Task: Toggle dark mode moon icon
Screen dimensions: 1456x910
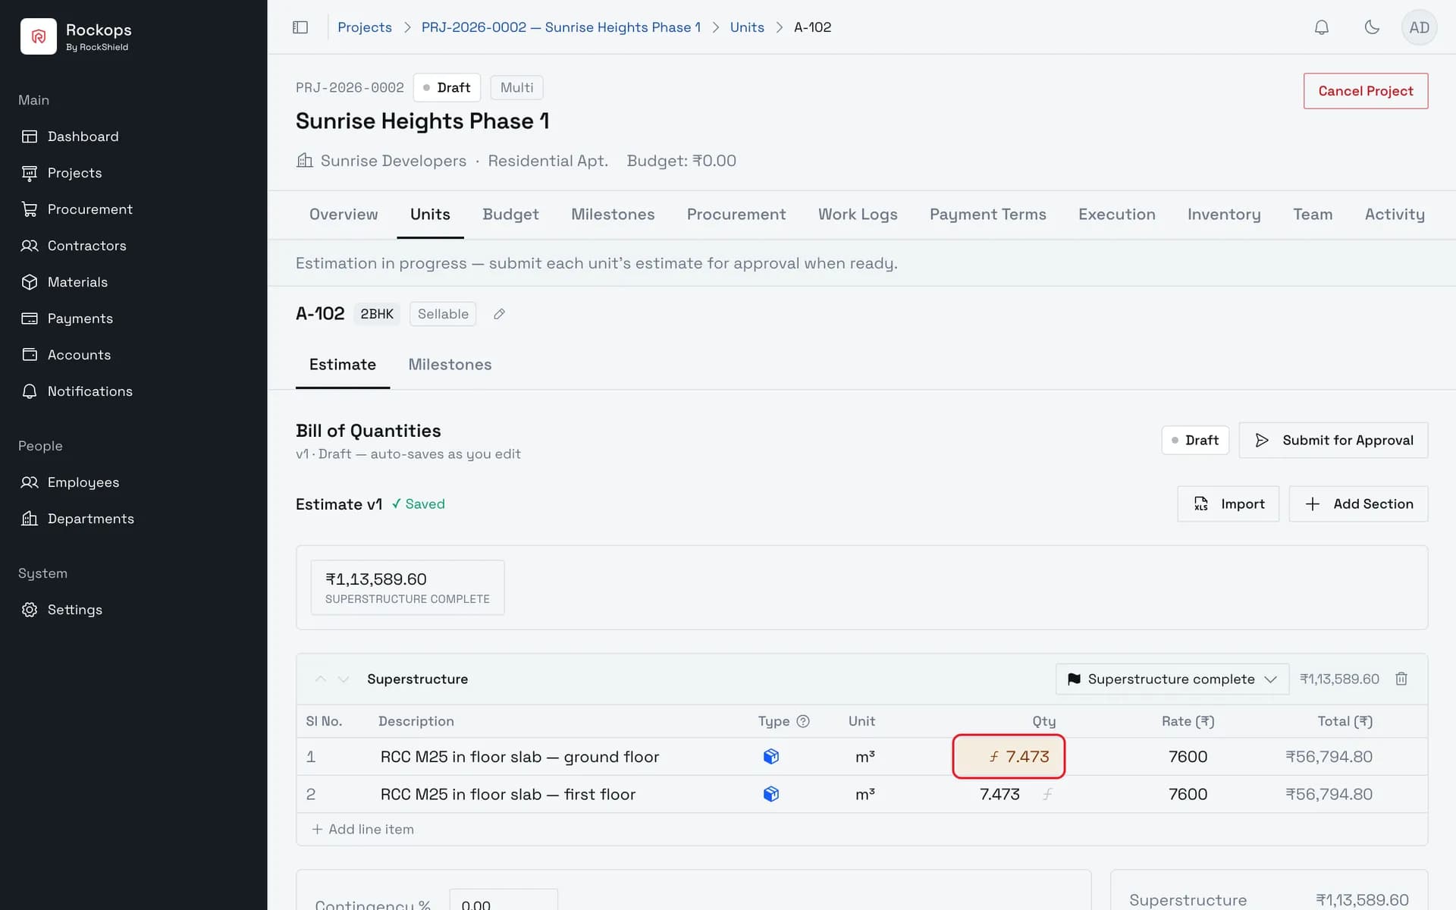Action: tap(1372, 27)
